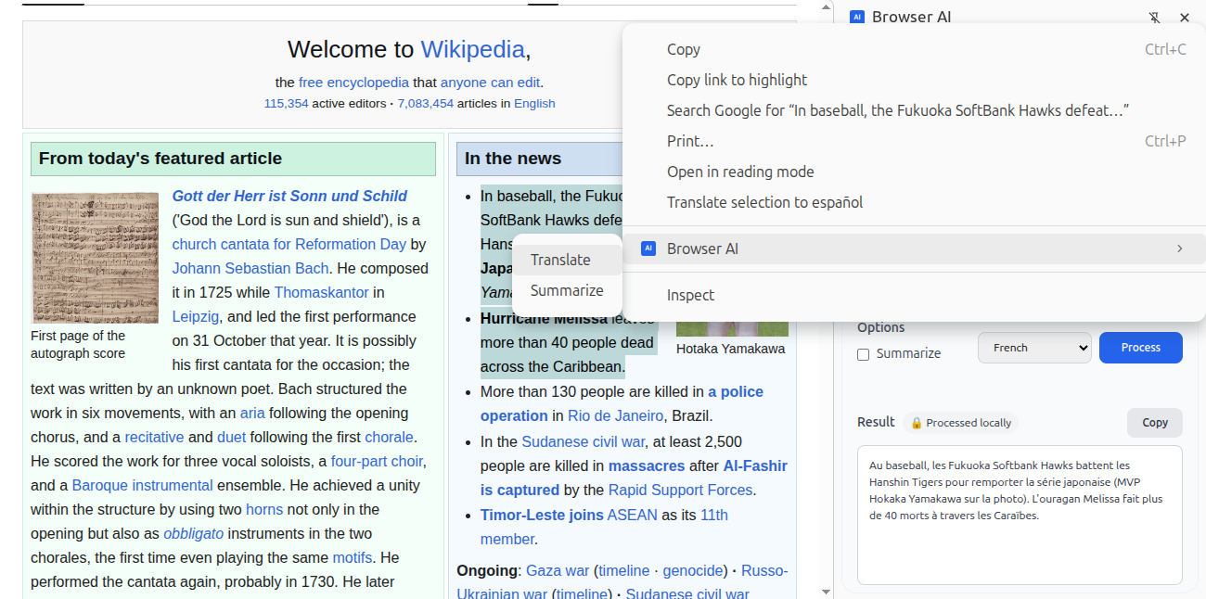Open the Johann Sebastian Bach link
Screen dimensions: 1206x599
[250, 268]
